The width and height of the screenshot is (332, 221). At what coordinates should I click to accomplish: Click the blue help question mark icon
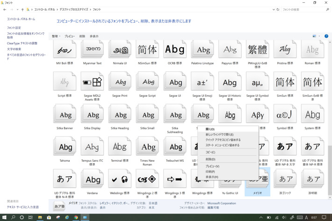(x=326, y=36)
